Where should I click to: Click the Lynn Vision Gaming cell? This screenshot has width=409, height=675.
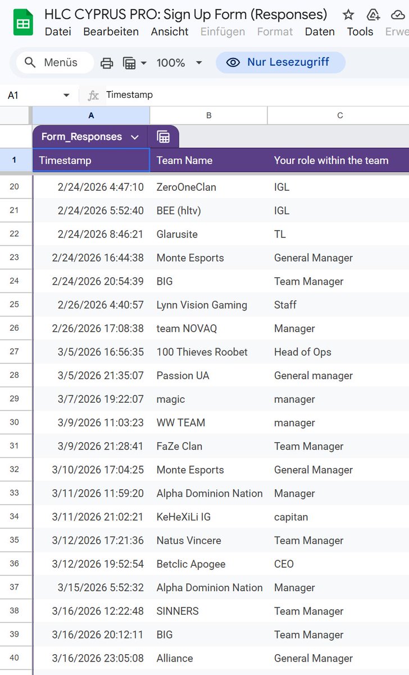coord(208,305)
